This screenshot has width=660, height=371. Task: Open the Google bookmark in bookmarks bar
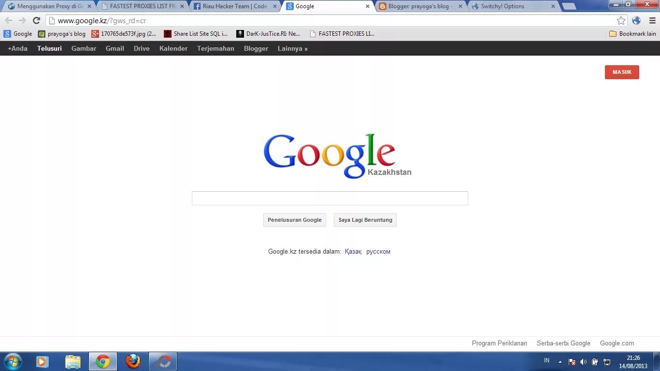click(x=18, y=34)
